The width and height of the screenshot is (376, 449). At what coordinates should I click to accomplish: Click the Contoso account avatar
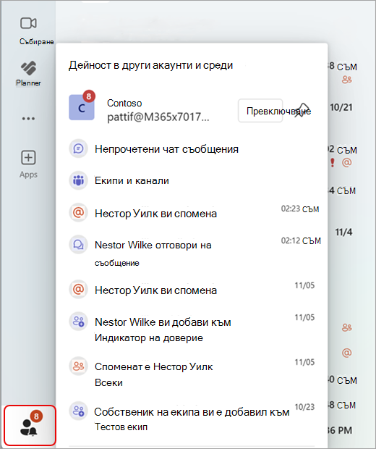point(82,107)
